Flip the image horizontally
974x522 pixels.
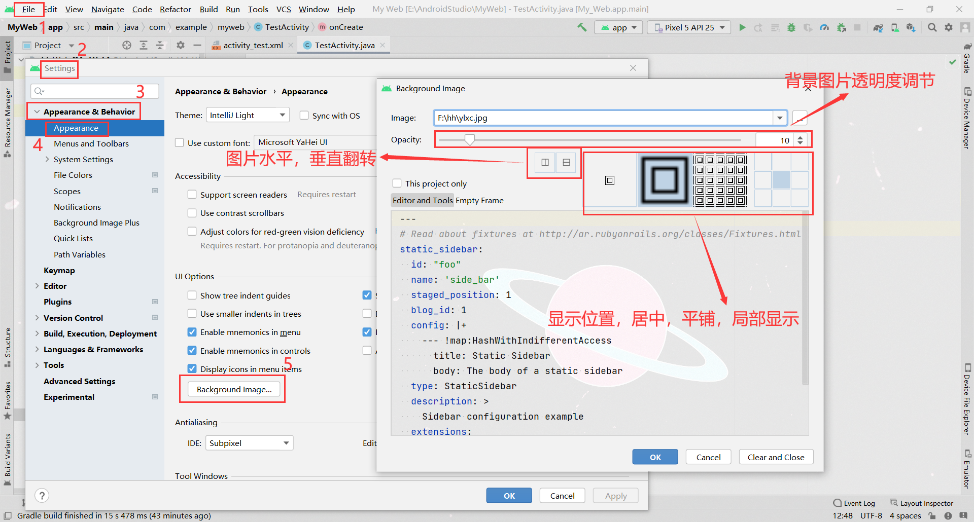tap(545, 162)
